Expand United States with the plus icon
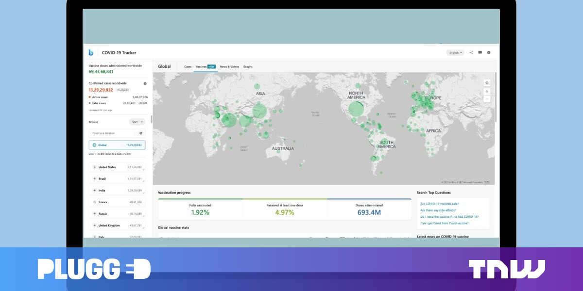This screenshot has height=291, width=583. coord(94,167)
